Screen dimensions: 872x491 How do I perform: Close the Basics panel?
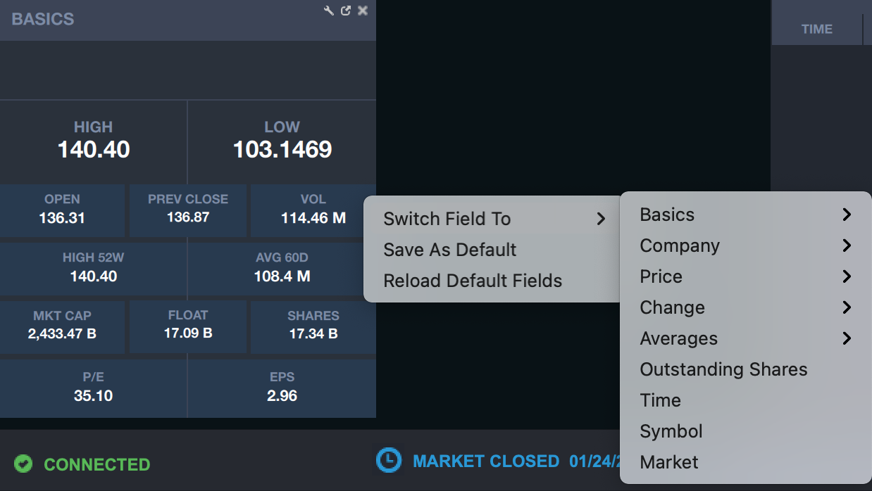[363, 11]
